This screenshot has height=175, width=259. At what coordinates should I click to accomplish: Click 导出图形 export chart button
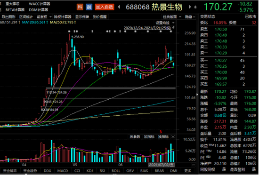tap(8, 17)
